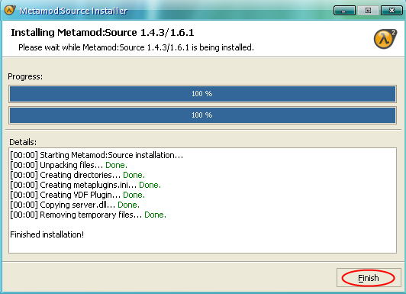Click the 'Installing Metamod:Source 1.4.3/1.6.1' heading
The width and height of the screenshot is (406, 294).
pyautogui.click(x=102, y=33)
